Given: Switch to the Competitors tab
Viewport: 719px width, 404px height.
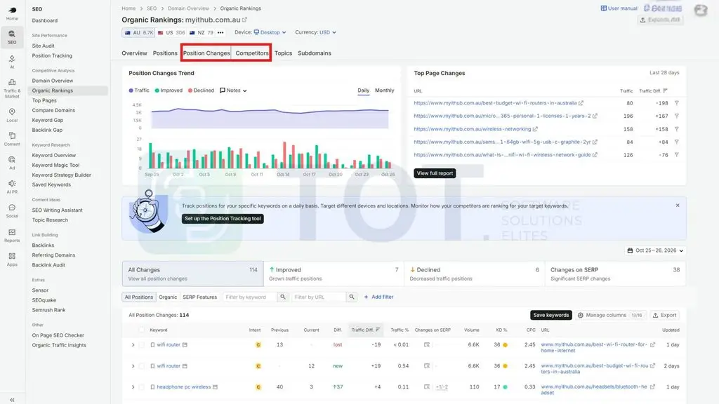Looking at the screenshot, I should (x=252, y=53).
